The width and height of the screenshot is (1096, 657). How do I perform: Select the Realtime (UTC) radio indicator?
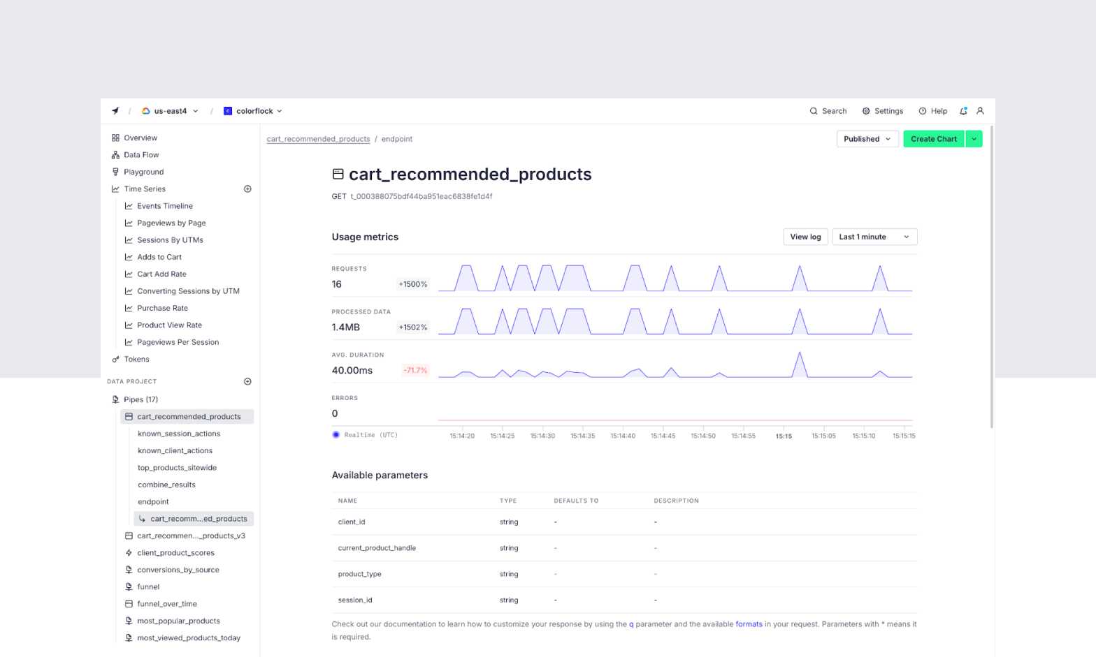pos(336,435)
